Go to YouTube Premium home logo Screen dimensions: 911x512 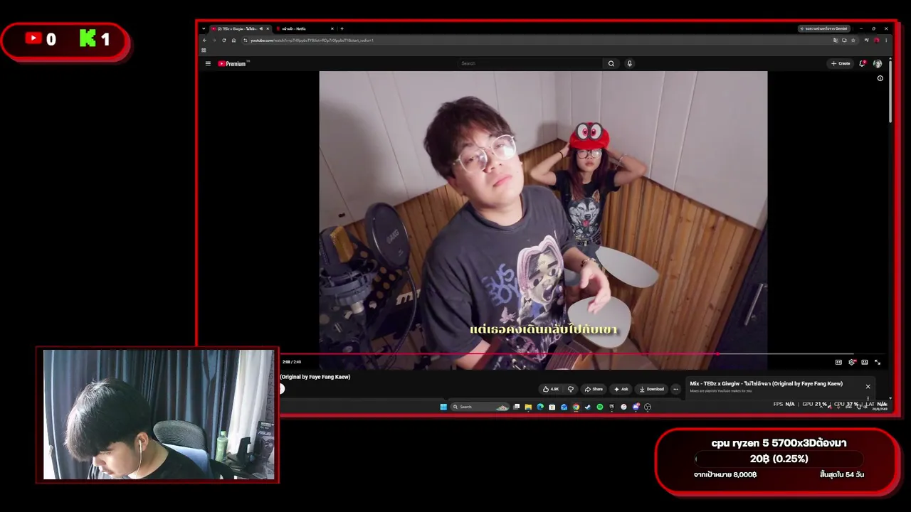(232, 64)
